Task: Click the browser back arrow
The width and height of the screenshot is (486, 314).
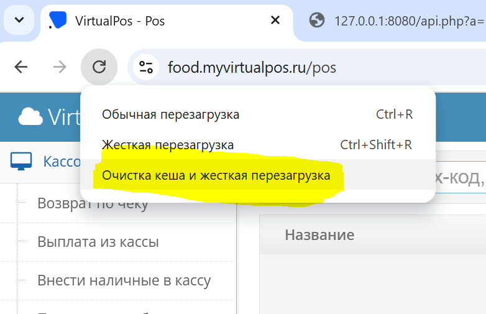Action: tap(21, 67)
